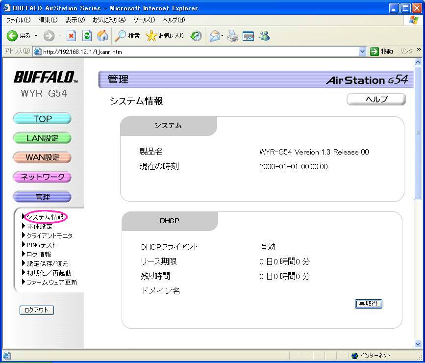Click the Refresh page toolbar icon
The width and height of the screenshot is (425, 363).
click(x=87, y=36)
